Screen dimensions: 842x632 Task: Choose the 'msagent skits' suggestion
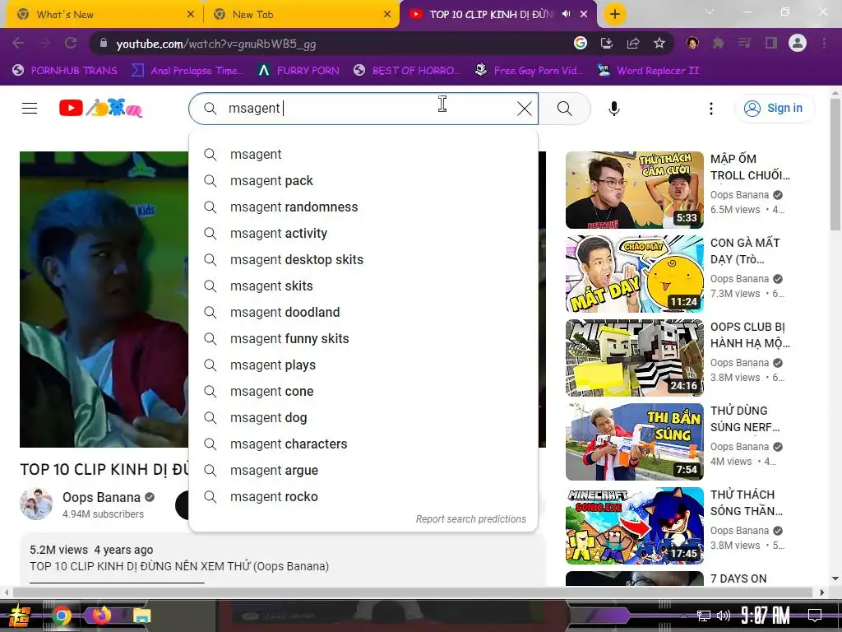click(x=363, y=286)
